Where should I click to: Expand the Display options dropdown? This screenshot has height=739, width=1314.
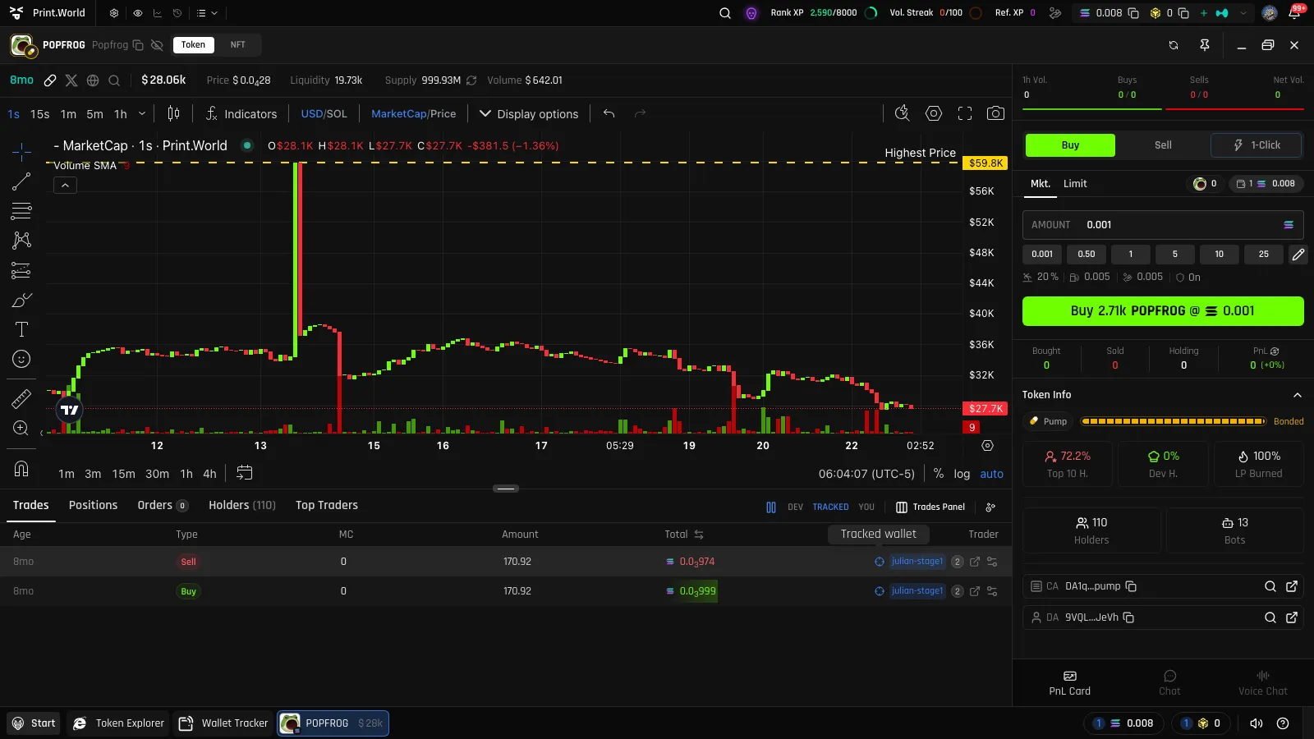tap(529, 114)
